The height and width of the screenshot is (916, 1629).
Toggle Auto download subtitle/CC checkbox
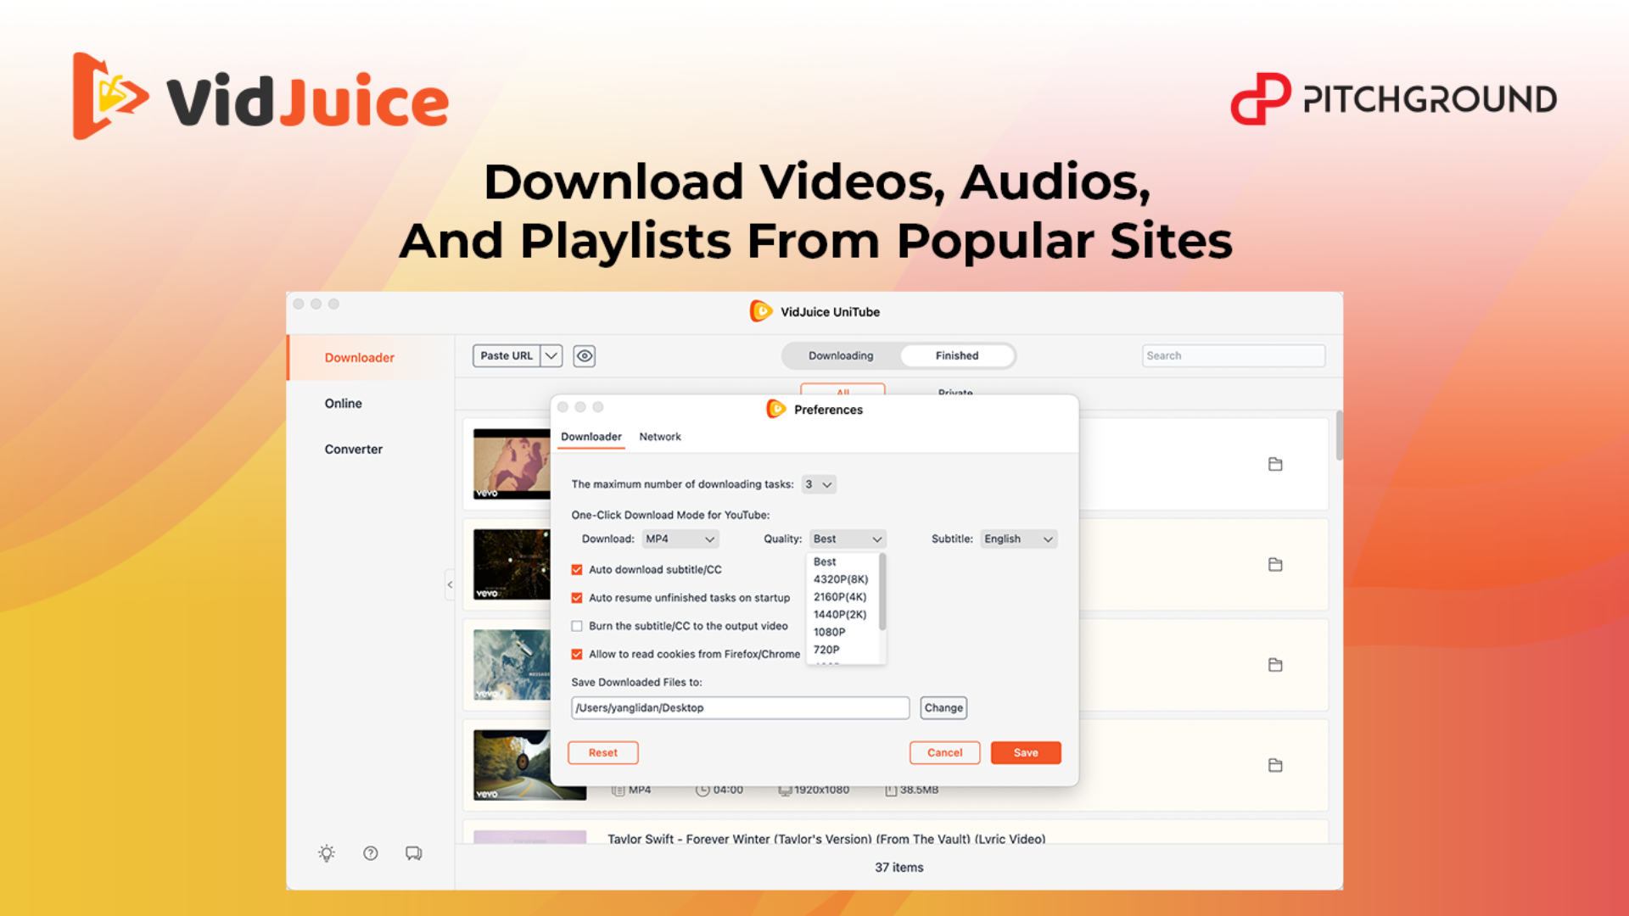(x=576, y=569)
